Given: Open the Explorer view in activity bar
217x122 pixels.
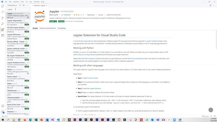Looking at the screenshot, I should tap(3, 6).
